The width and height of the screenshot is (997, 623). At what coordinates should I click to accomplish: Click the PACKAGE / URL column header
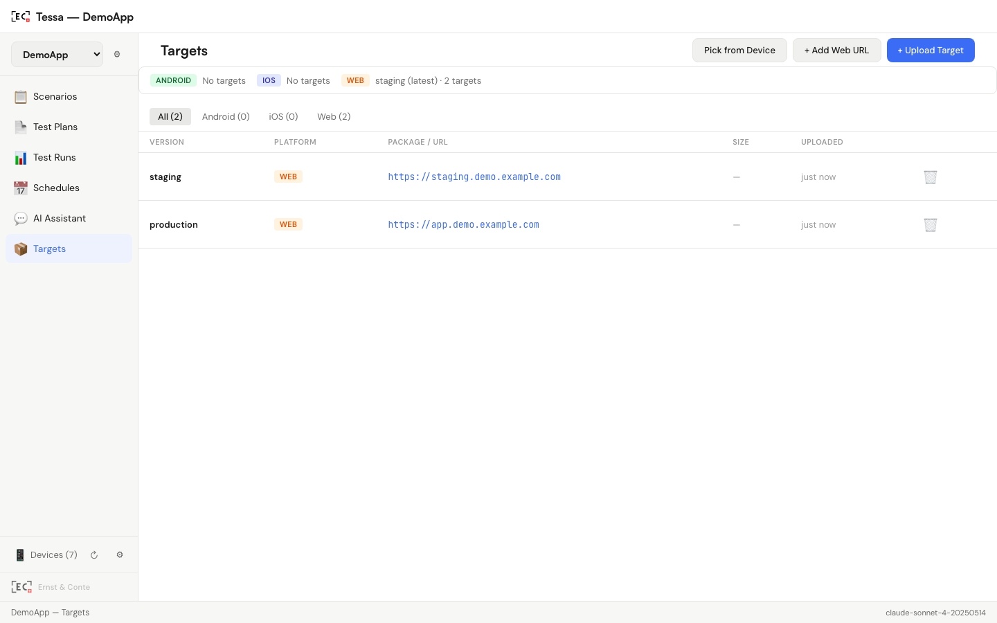point(417,142)
